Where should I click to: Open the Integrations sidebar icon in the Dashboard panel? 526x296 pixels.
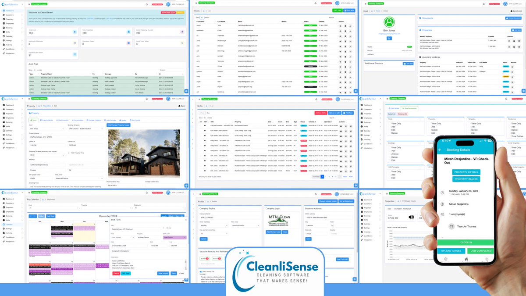coord(4,53)
